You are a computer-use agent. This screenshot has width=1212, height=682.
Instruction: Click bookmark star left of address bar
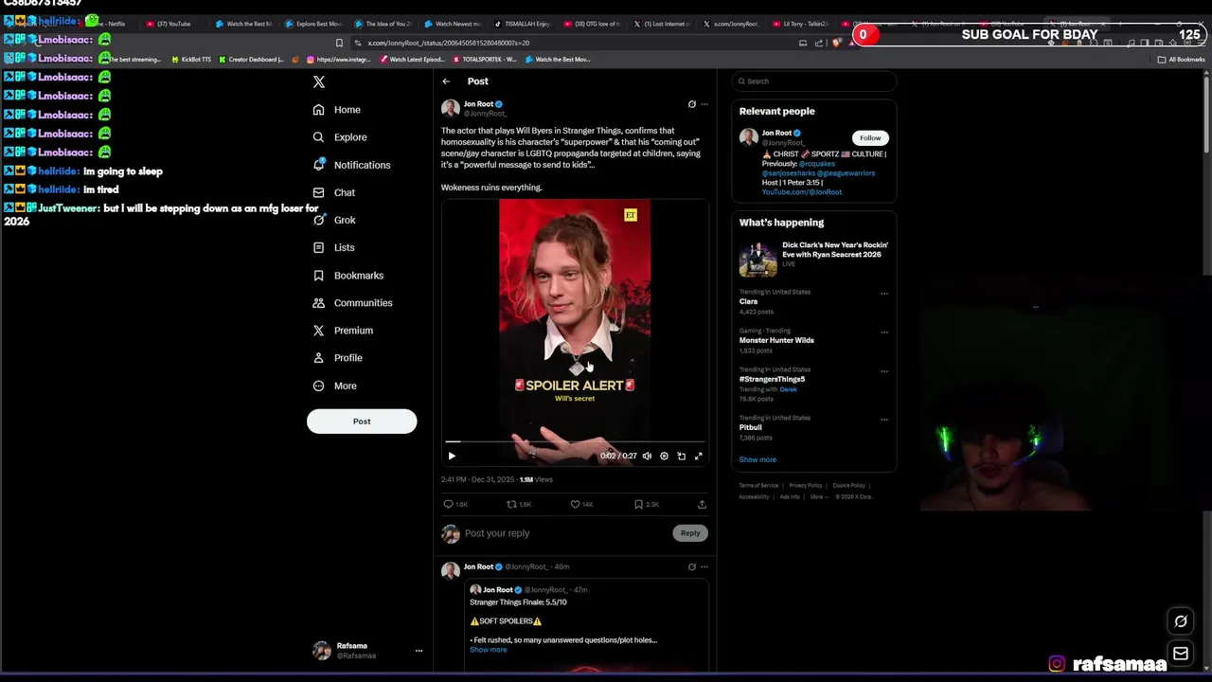(339, 43)
